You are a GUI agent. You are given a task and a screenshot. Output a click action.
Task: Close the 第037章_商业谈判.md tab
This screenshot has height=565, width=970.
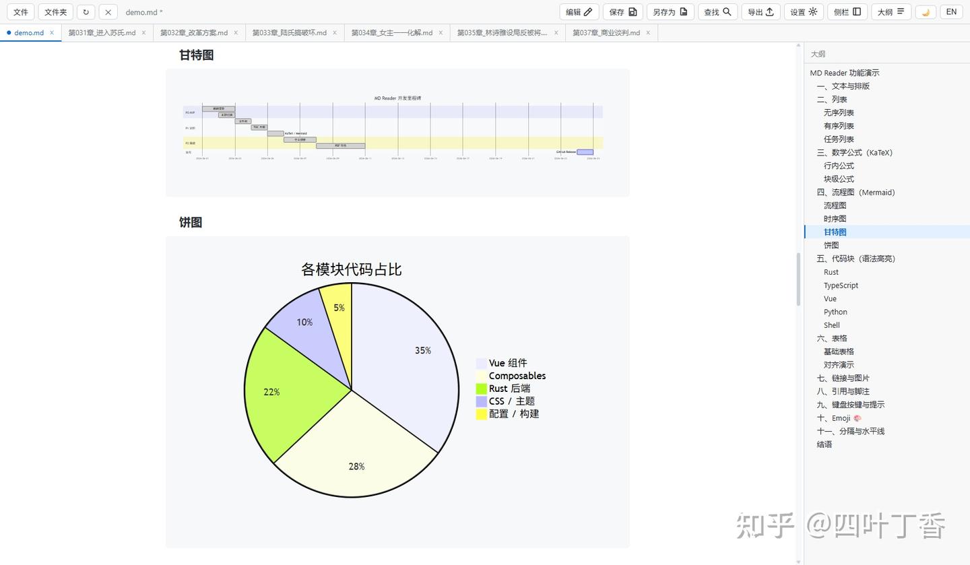tap(648, 32)
